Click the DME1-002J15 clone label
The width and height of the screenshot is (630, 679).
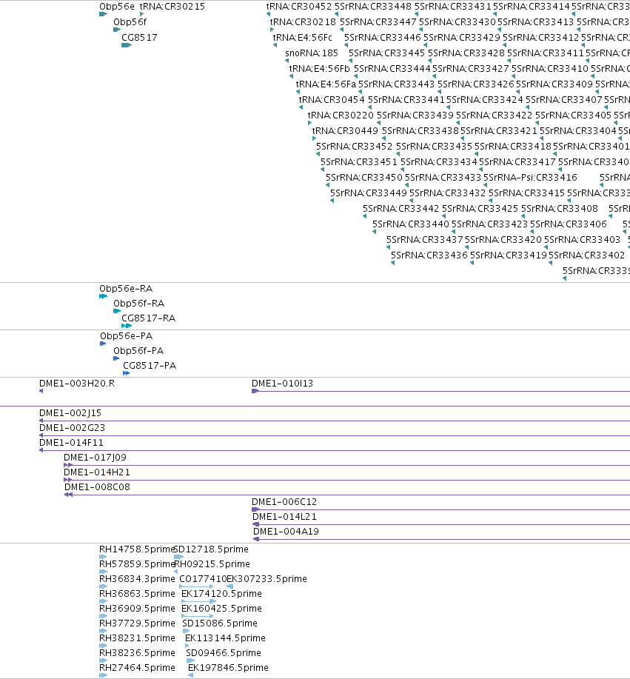point(70,413)
